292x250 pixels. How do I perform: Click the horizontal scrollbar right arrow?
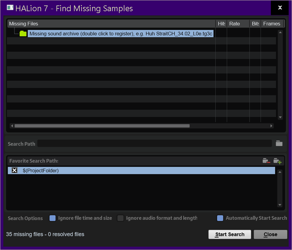[271, 126]
